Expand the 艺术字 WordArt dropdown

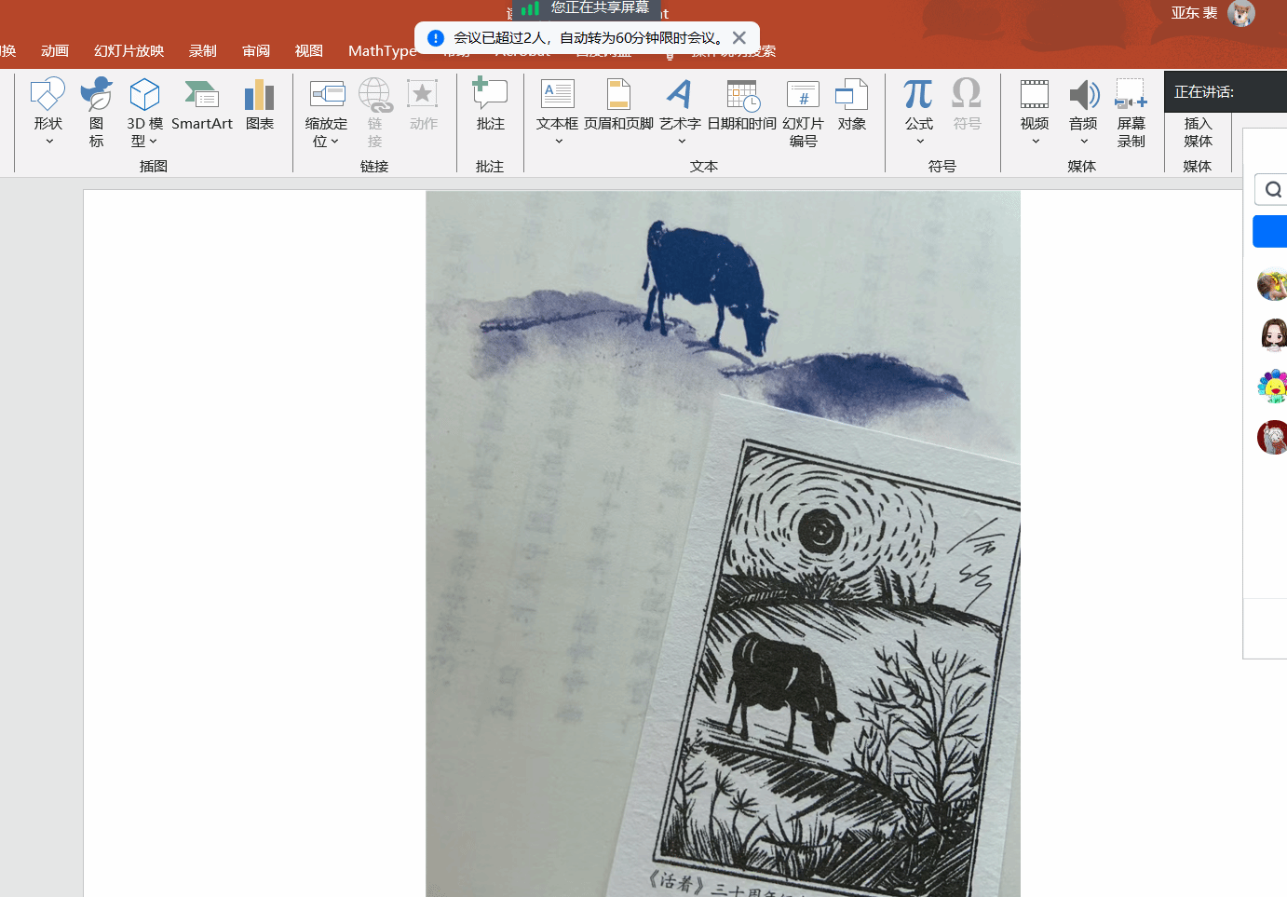(682, 142)
